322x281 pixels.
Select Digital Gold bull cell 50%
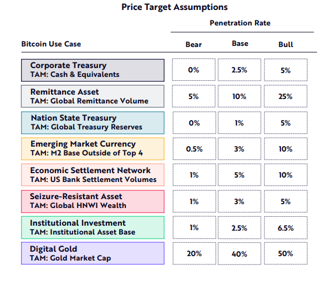[285, 253]
